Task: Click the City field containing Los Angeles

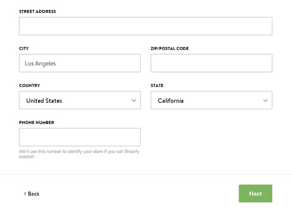Action: pyautogui.click(x=80, y=63)
